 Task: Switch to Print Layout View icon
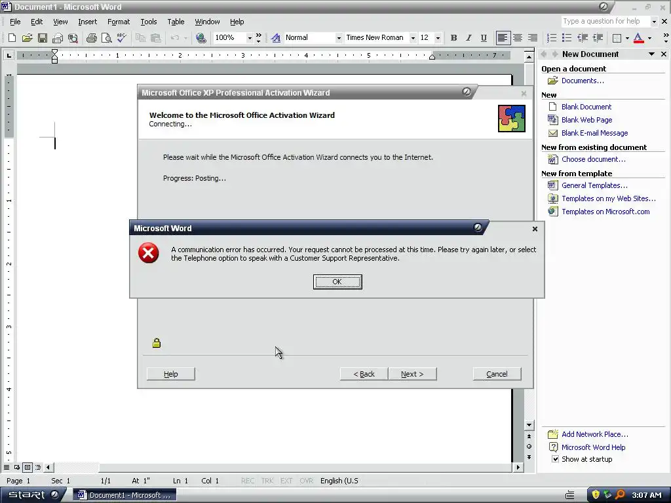pos(28,468)
